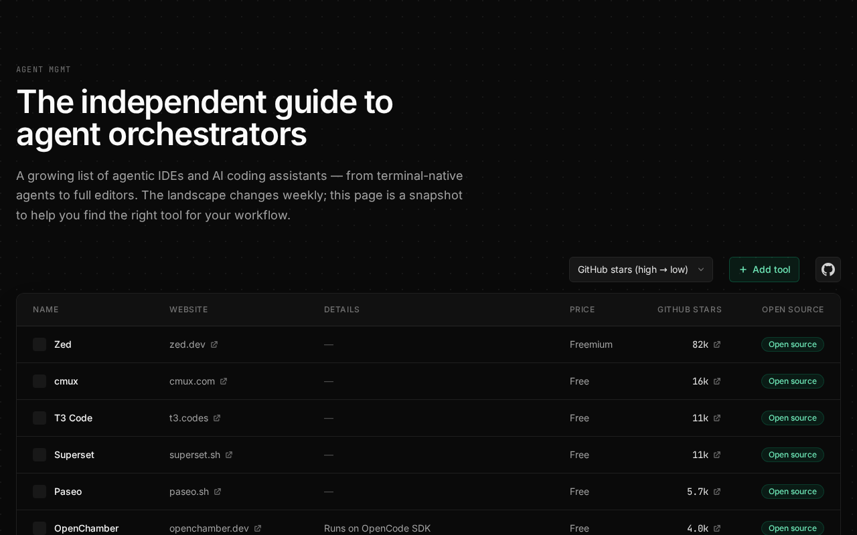This screenshot has width=857, height=535.
Task: Click the Open source badge for Paseo
Action: (x=793, y=492)
